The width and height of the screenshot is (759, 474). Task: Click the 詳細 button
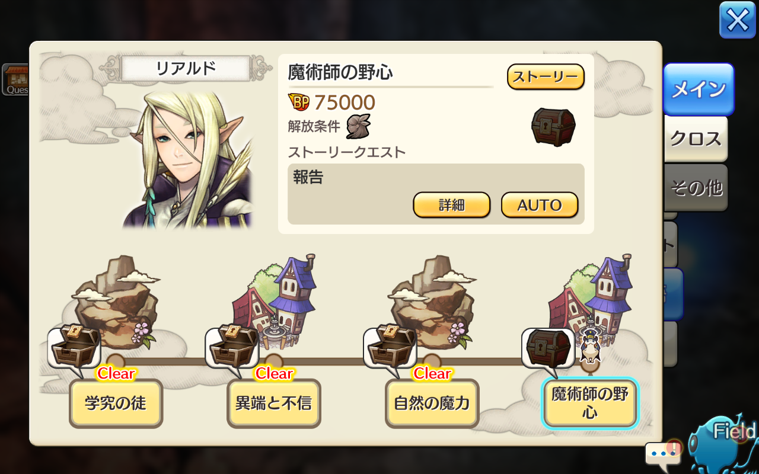(452, 205)
